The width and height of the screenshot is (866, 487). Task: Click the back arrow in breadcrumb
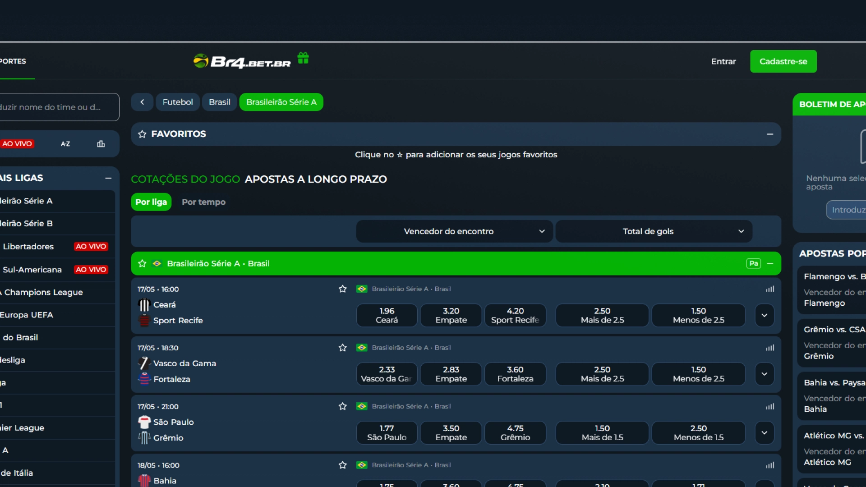(142, 102)
